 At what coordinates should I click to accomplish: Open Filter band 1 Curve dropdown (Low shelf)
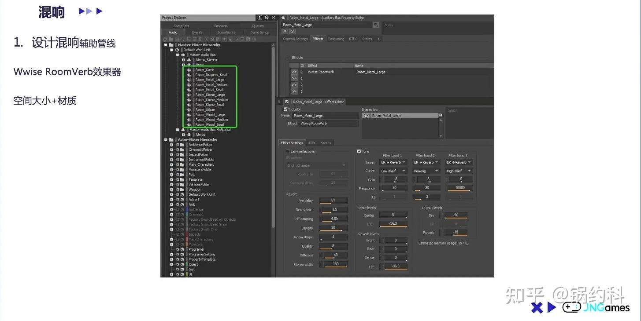point(393,171)
